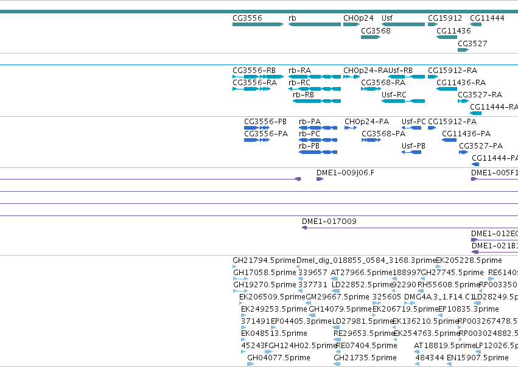Screen dimensions: 518x367
Task: Select CDS CG3556-PA
Action: pos(257,140)
